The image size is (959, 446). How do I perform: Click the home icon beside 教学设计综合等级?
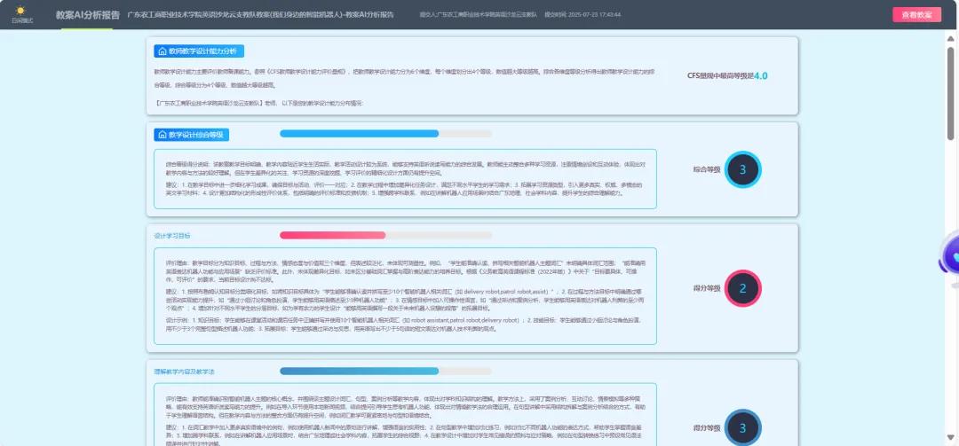[x=162, y=135]
